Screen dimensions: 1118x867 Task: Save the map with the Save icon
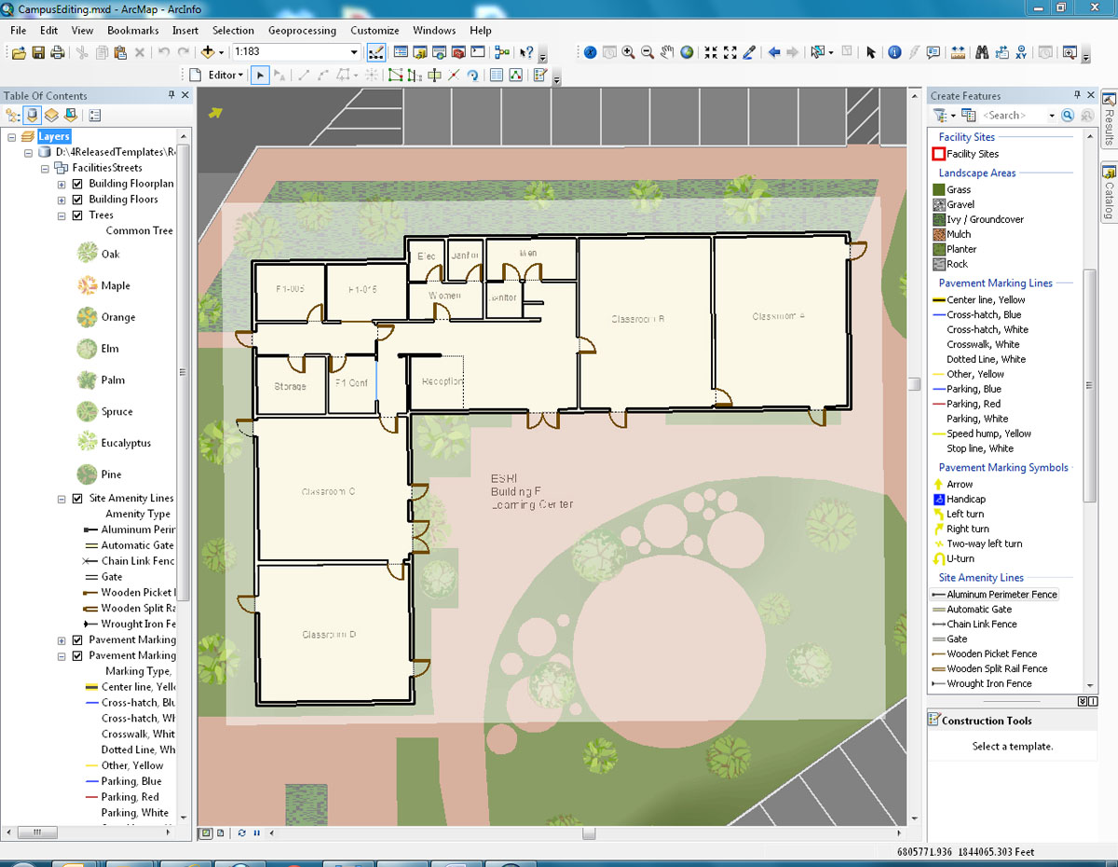[x=38, y=52]
